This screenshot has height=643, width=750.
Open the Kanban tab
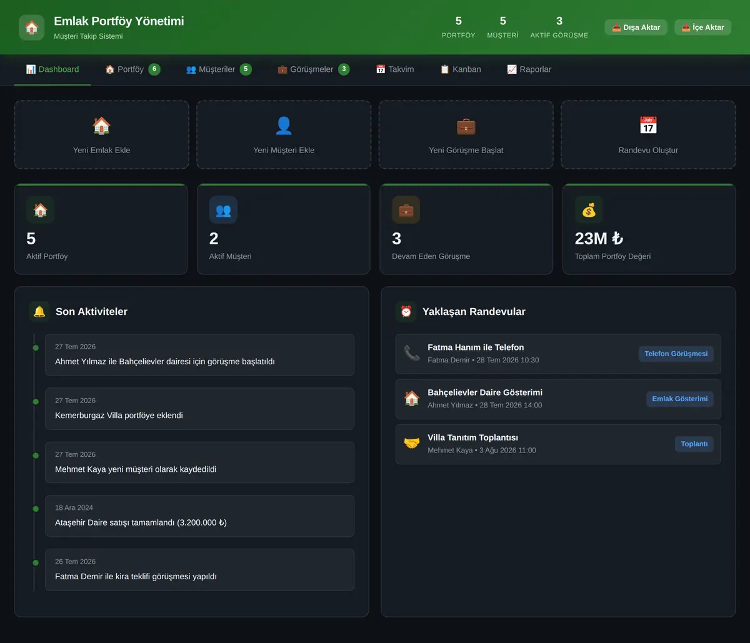[x=461, y=69]
